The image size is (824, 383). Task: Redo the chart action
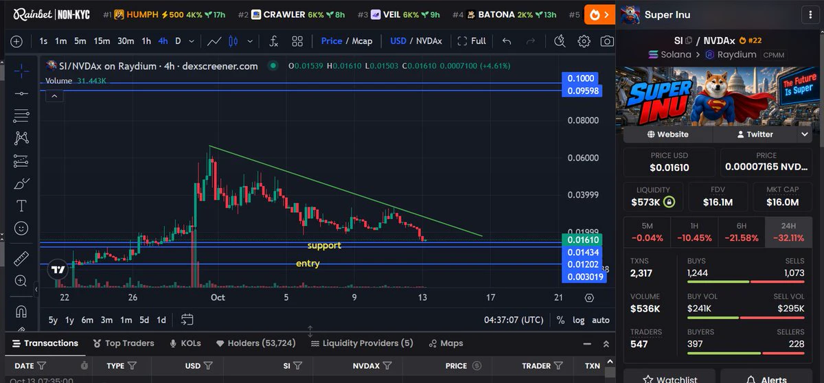(x=529, y=41)
